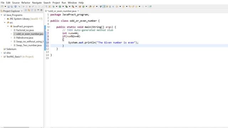This screenshot has height=128, width=228.
Task: Open a terminal from the toolbar
Action: click(x=15, y=6)
